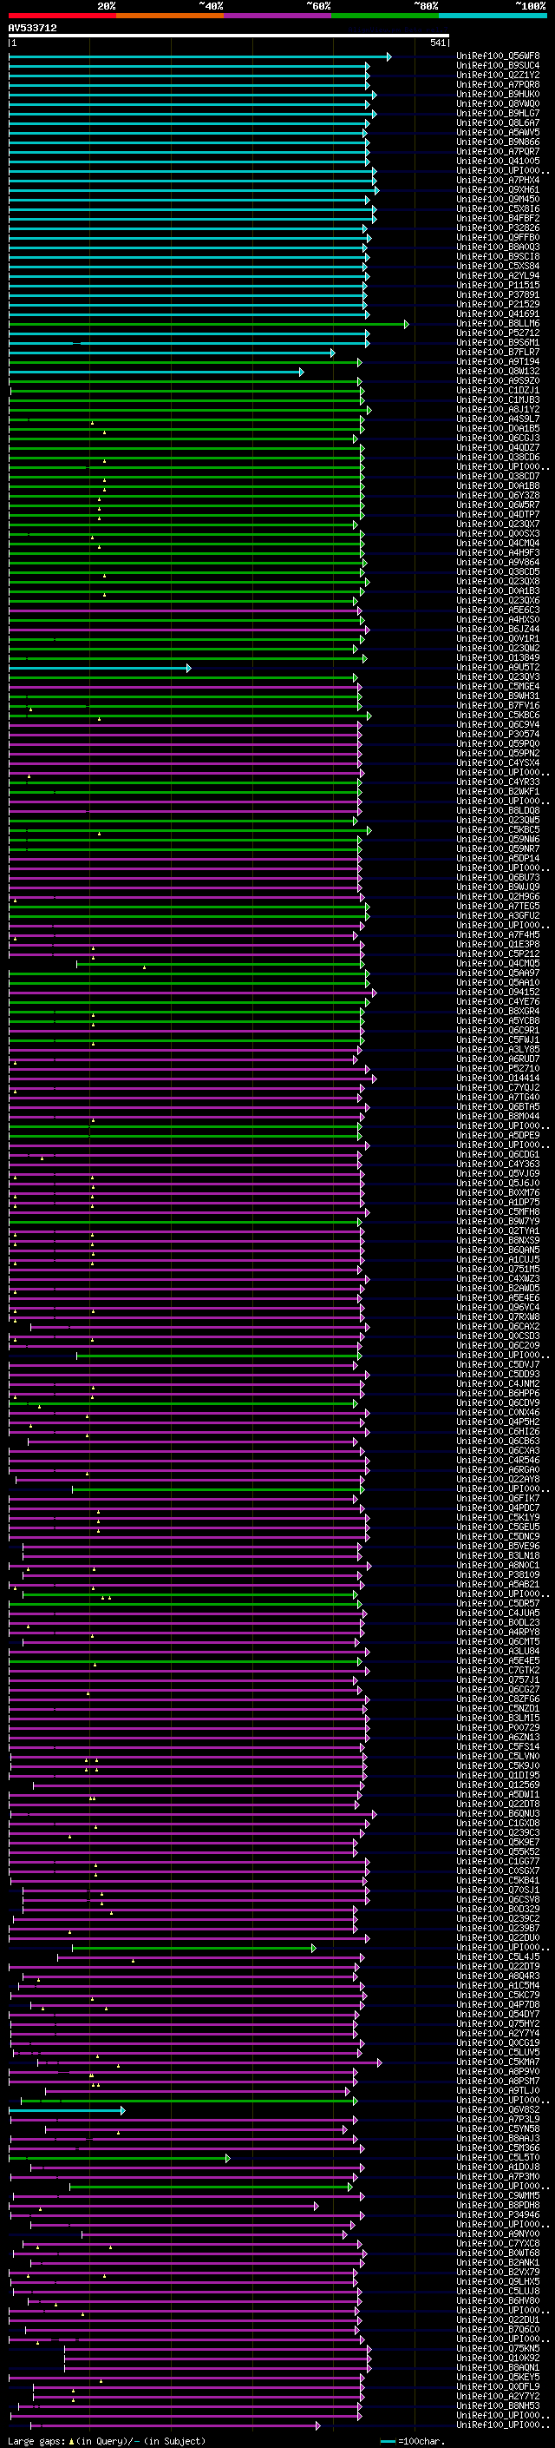555x2448 pixels.
Task: Click the UniRef100_C5KMA7 label
Action: tap(498, 2062)
